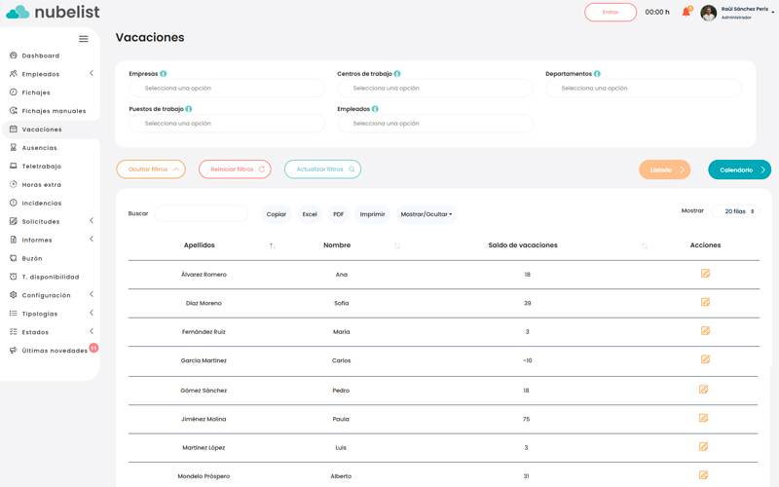Viewport: 779px width, 487px height.
Task: Click the Buscar search input field
Action: click(x=202, y=213)
